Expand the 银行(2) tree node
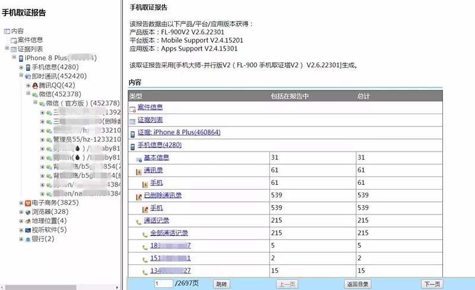Image resolution: width=475 pixels, height=290 pixels. tap(21, 239)
